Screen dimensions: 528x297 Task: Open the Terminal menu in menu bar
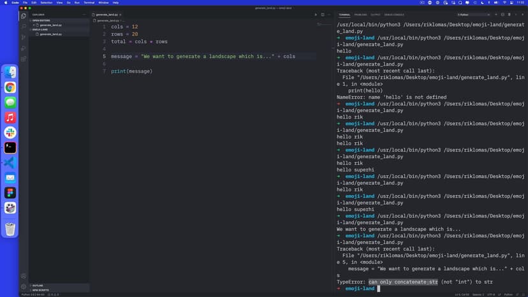pyautogui.click(x=89, y=3)
